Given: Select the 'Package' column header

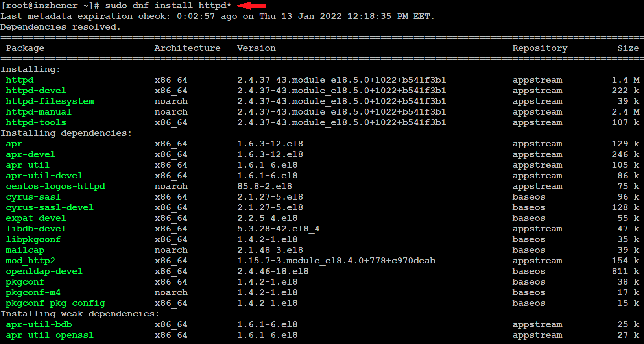Looking at the screenshot, I should [x=25, y=48].
